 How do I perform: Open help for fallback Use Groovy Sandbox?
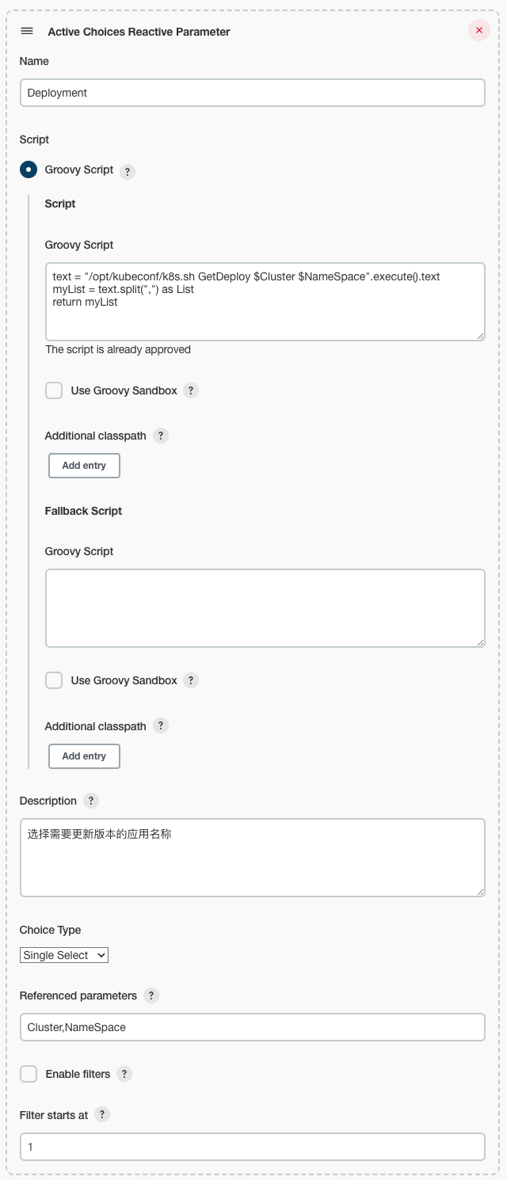tap(191, 680)
